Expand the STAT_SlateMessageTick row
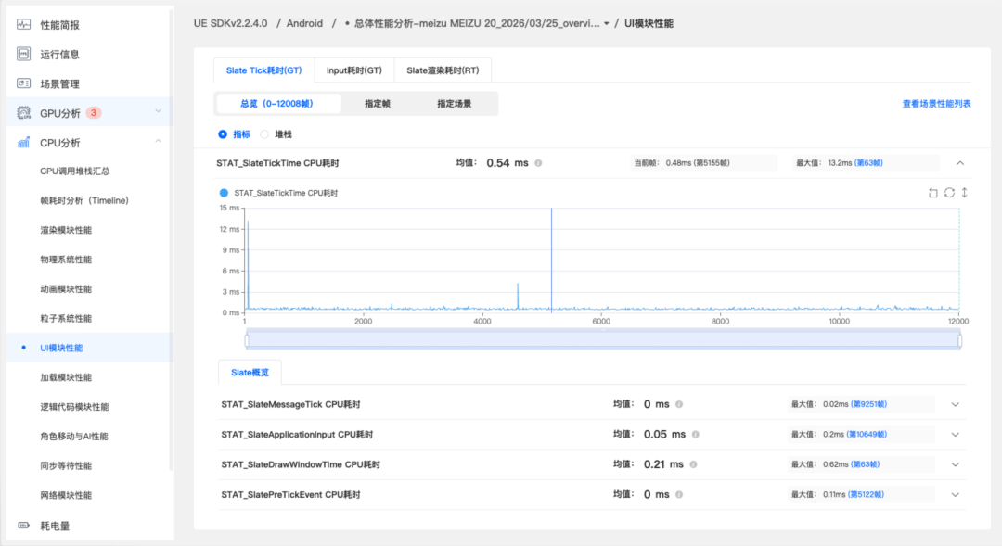Image resolution: width=1002 pixels, height=546 pixels. [956, 404]
